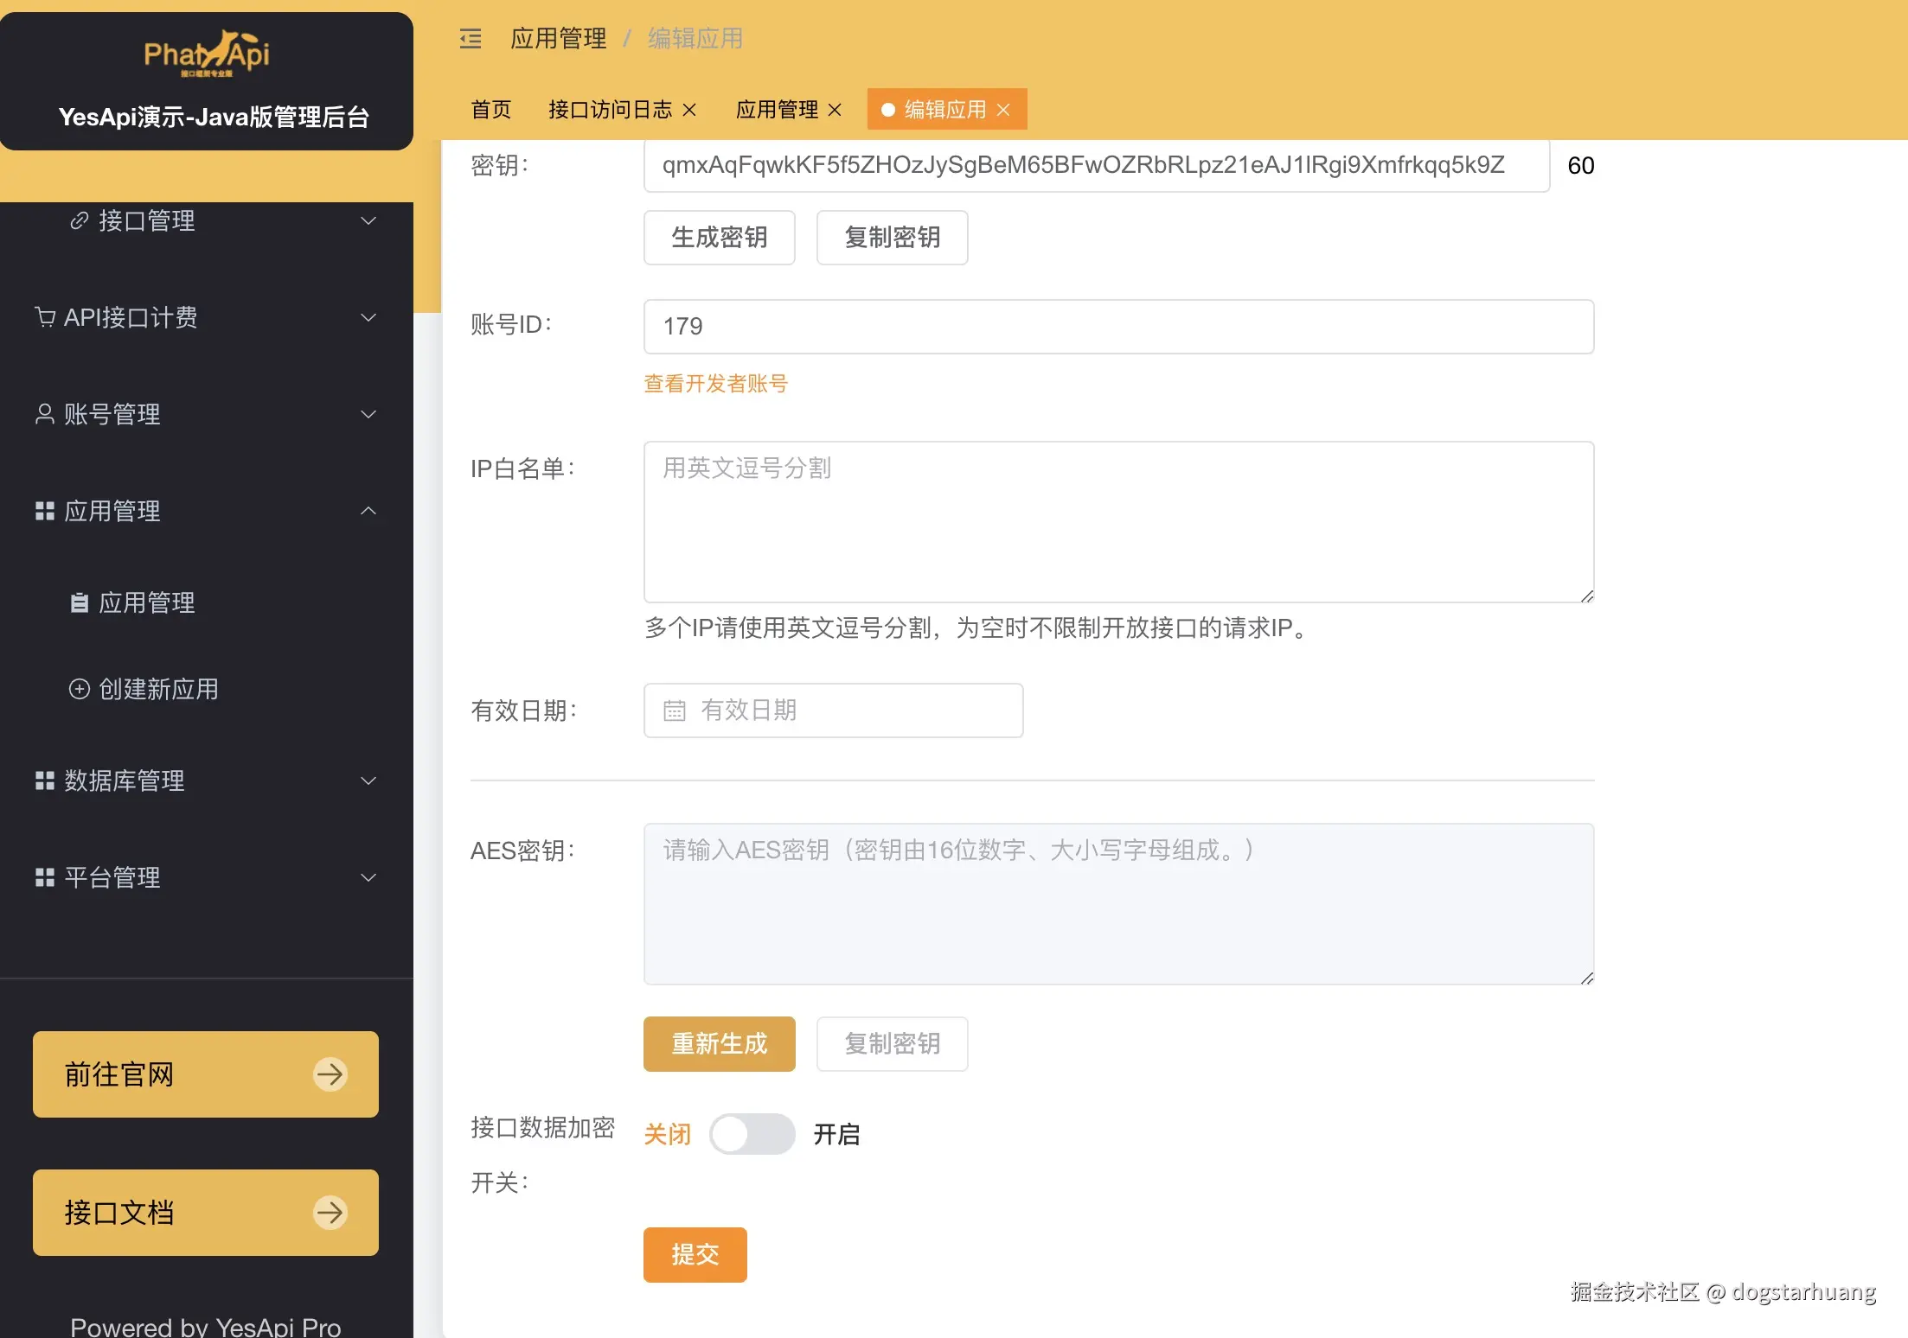1908x1338 pixels.
Task: Click the PhalApi logo
Action: point(207,54)
